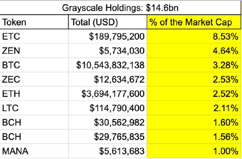
Task: Select the MANA token cell
Action: [x=34, y=151]
